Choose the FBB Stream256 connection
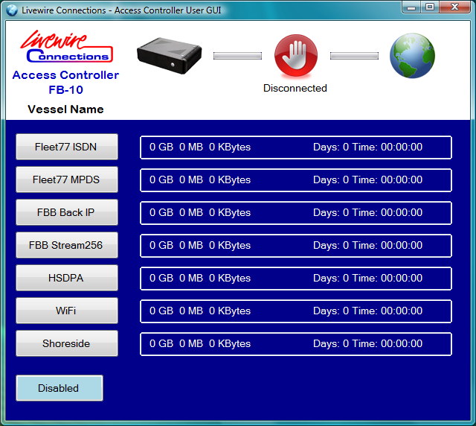 pyautogui.click(x=67, y=245)
